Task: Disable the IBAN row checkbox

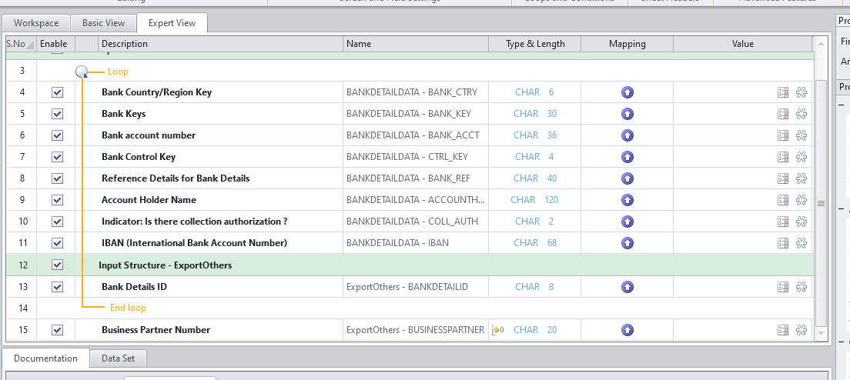Action: [57, 243]
